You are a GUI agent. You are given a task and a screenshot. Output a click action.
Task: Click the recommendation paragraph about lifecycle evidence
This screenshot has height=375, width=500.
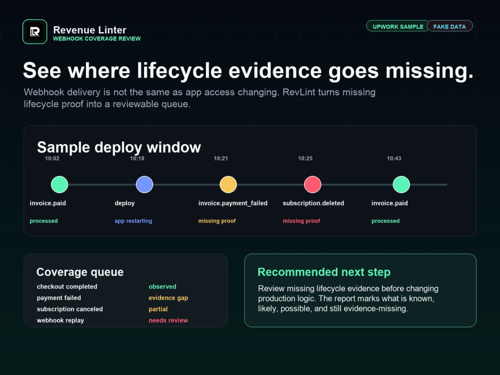point(348,298)
